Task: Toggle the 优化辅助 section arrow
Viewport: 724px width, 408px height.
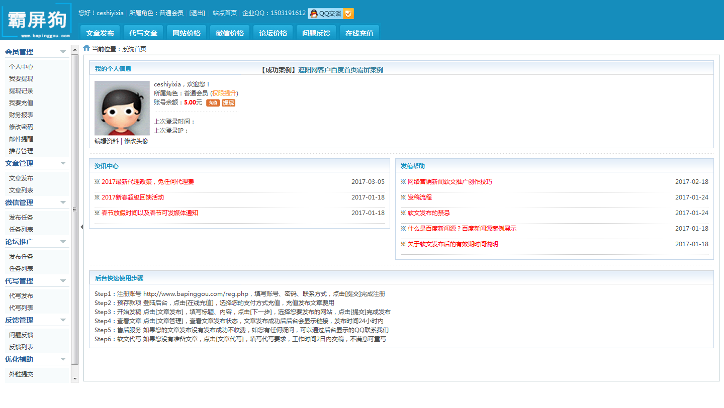Action: [63, 359]
